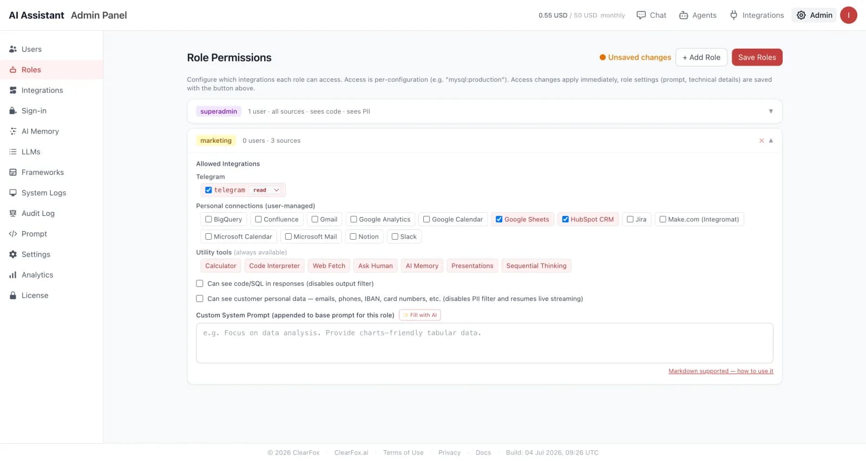Click the Settings gear icon in sidebar
This screenshot has height=461, width=866.
13,255
